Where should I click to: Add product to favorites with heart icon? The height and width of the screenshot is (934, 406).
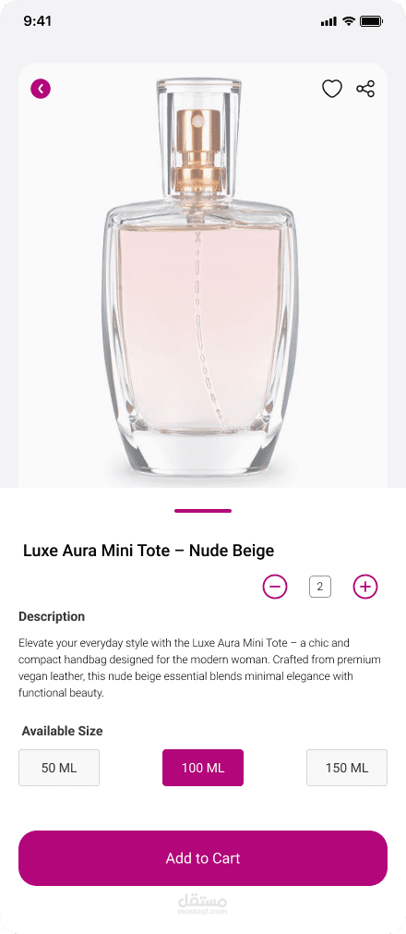click(x=332, y=89)
